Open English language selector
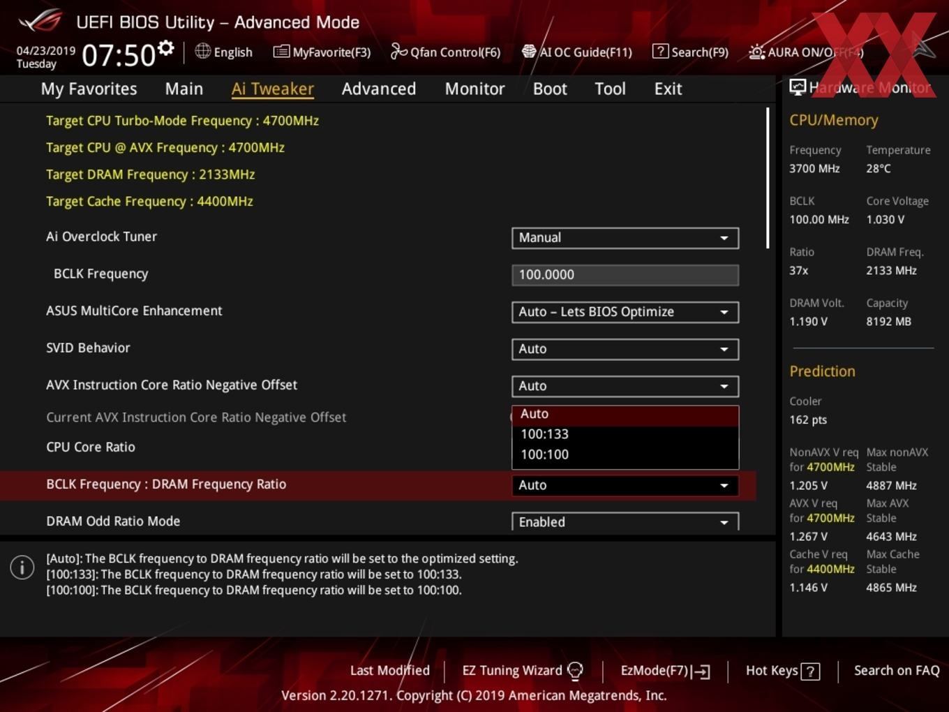 point(223,52)
